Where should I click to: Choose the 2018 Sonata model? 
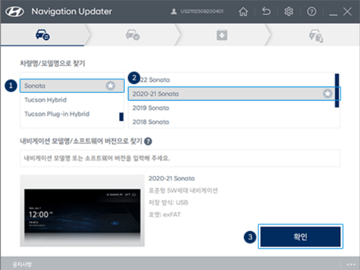tap(231, 122)
